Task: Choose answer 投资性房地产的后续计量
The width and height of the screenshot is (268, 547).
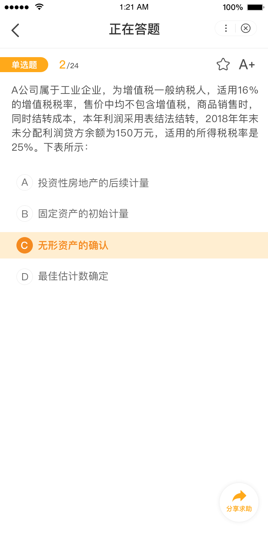Action: [93, 183]
